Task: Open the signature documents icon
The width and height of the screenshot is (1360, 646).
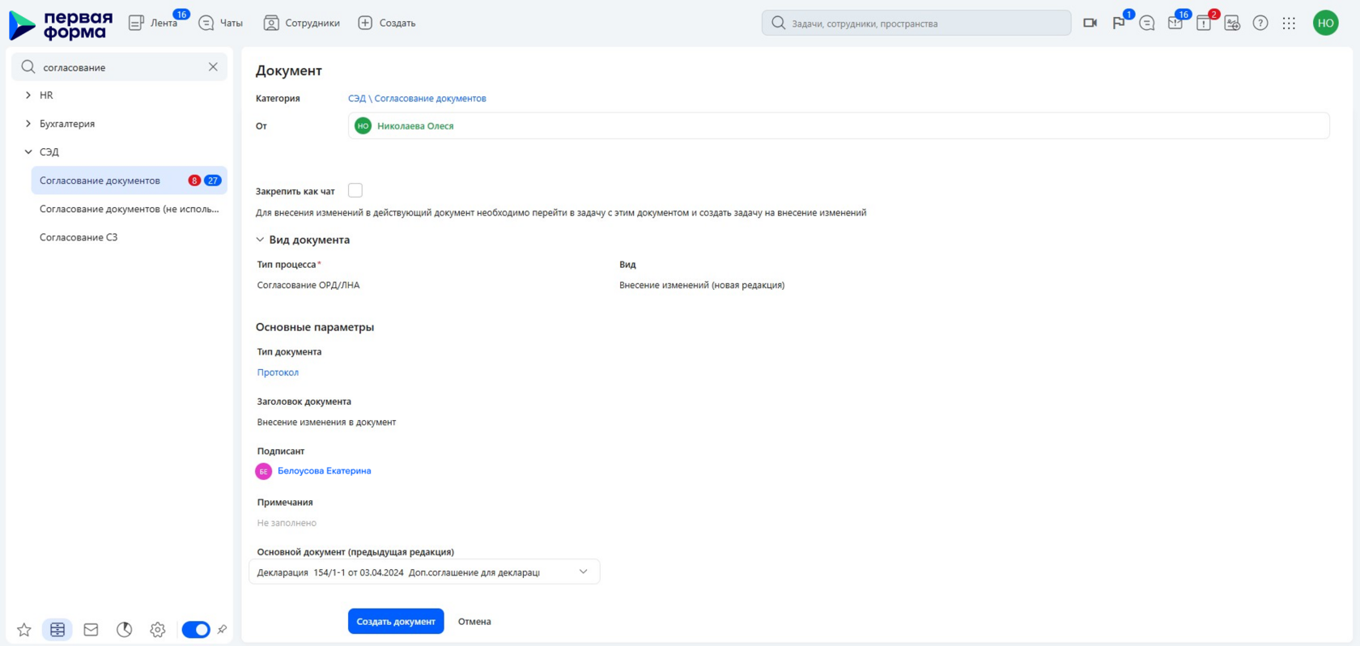Action: (x=1232, y=23)
